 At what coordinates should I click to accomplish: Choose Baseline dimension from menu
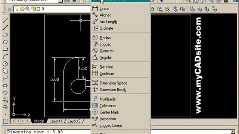[x=121, y=67]
